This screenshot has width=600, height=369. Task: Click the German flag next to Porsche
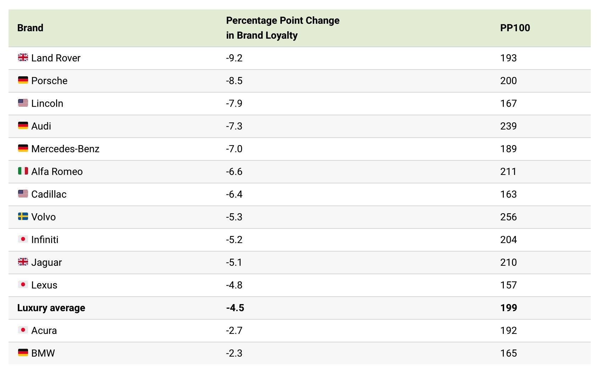[x=23, y=80]
